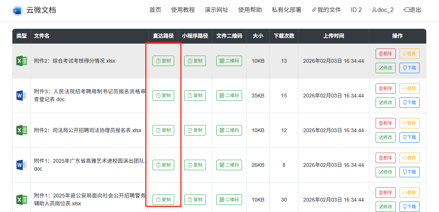Click the Word icon for 广东省高雅艺术进校园 file
Screen dimensions: 439x212
(x=22, y=165)
